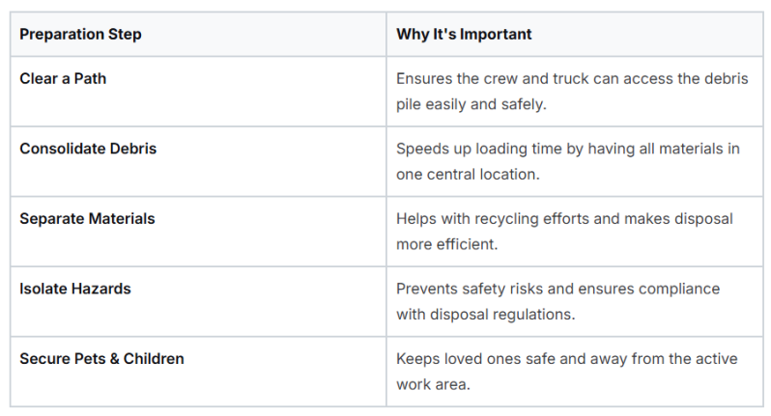
Task: Click text 'with disposal regulations.'
Action: (x=485, y=315)
